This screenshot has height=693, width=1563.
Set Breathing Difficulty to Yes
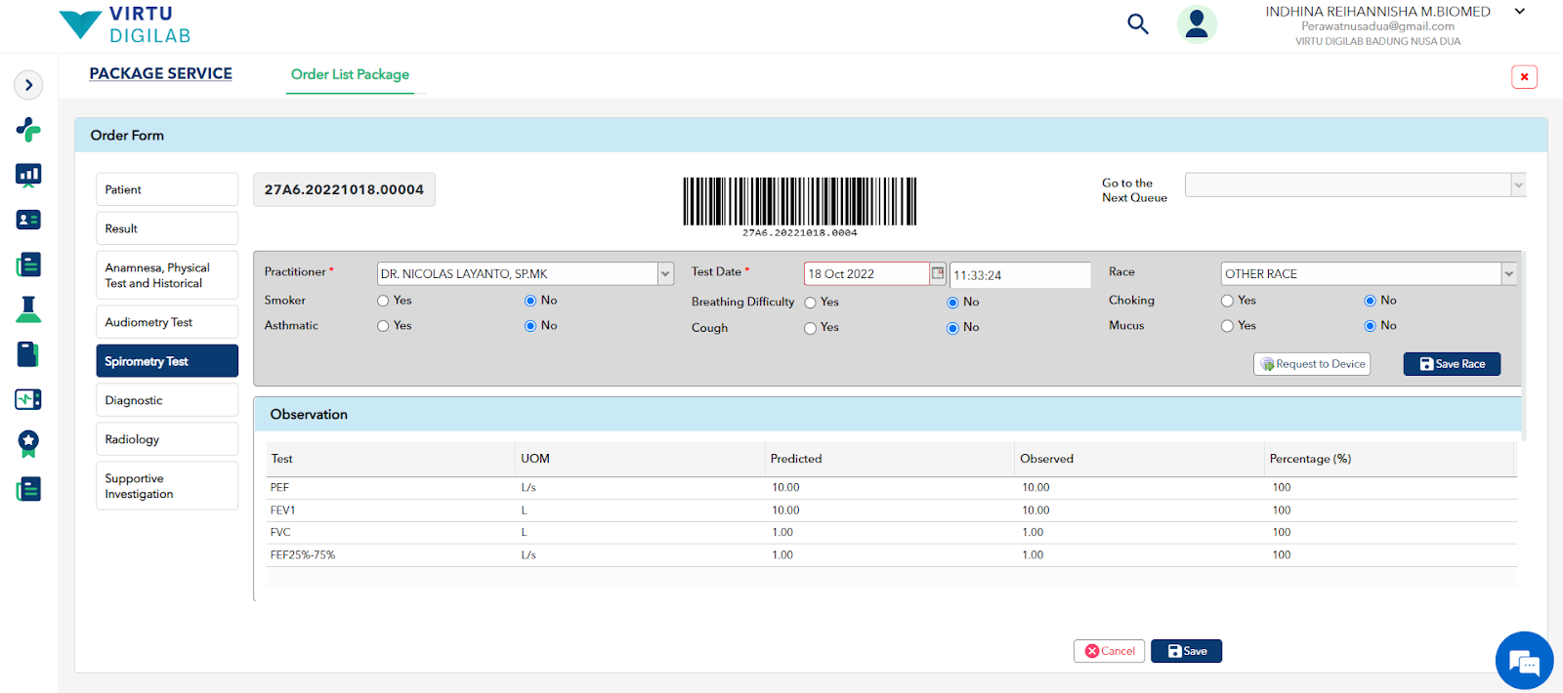click(810, 303)
